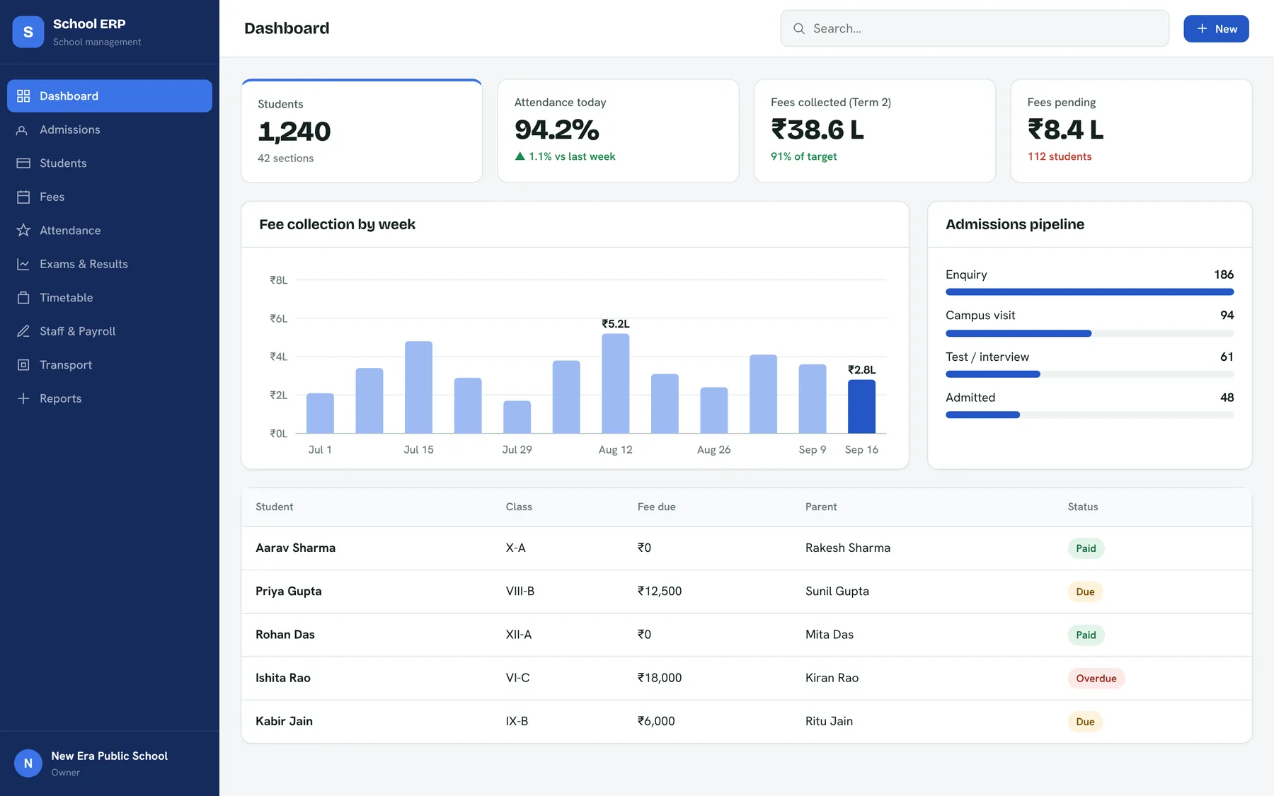The height and width of the screenshot is (796, 1274).
Task: Click the Sep 16 dark blue bar
Action: (861, 406)
